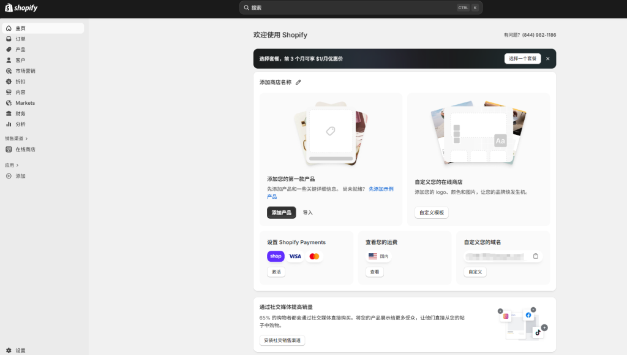This screenshot has width=627, height=355.
Task: Copy the store domain with the copy icon
Action: [536, 256]
